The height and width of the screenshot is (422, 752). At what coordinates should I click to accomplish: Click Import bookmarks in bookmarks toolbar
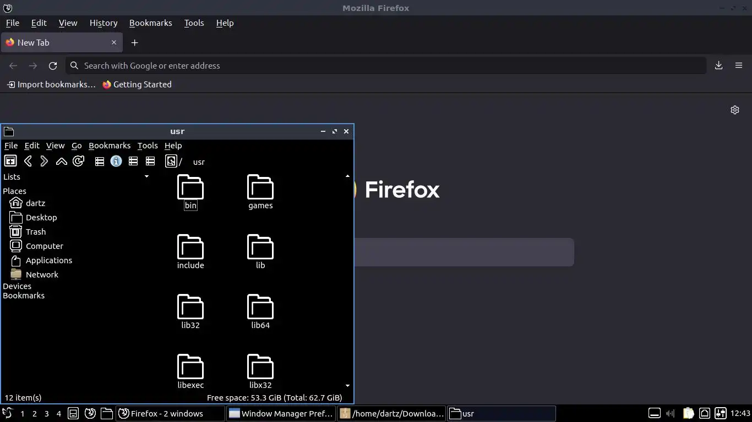click(x=51, y=85)
